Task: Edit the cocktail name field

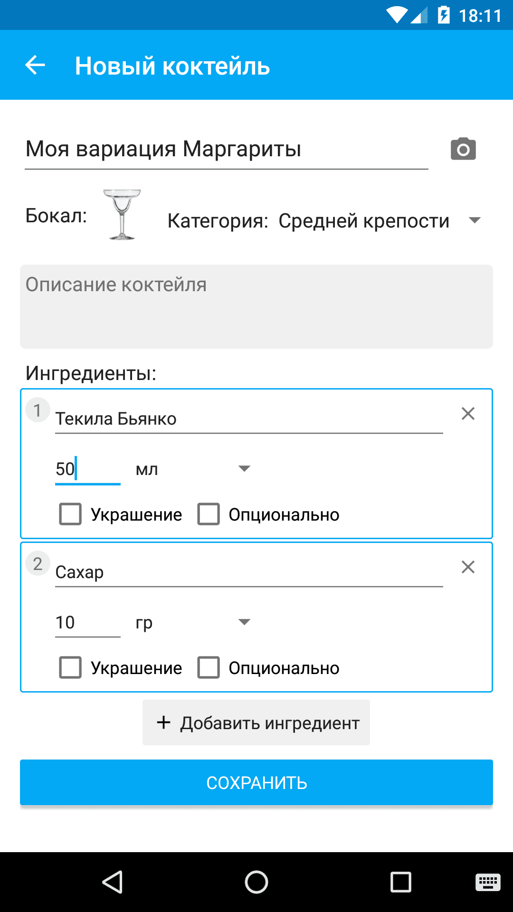Action: tap(226, 149)
